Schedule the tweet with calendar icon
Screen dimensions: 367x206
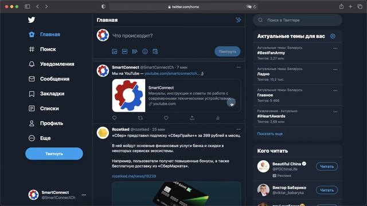155,51
